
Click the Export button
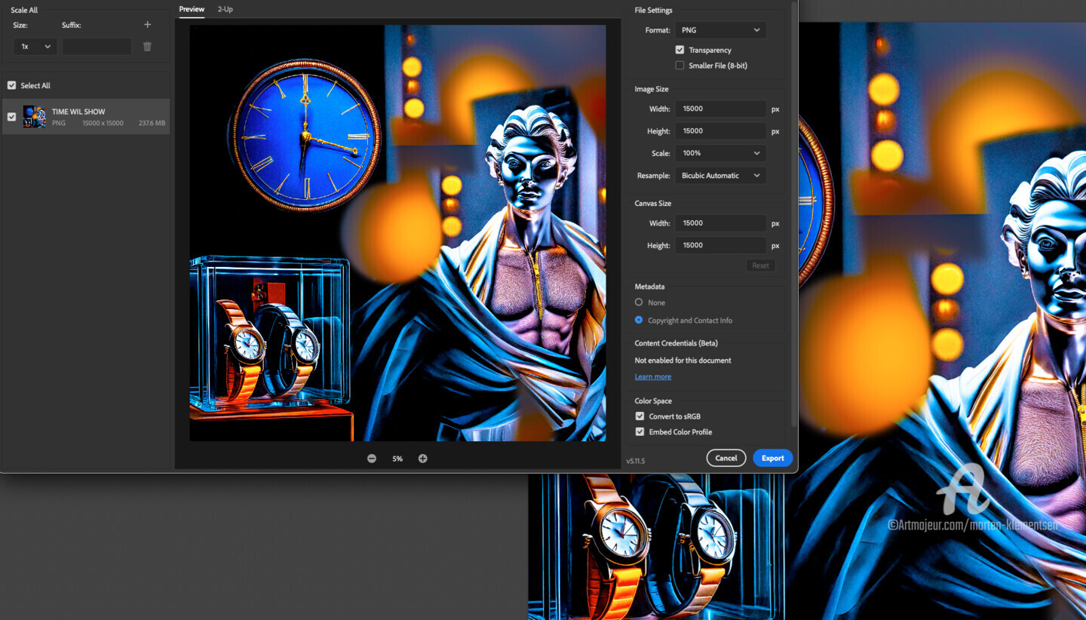[x=772, y=458]
